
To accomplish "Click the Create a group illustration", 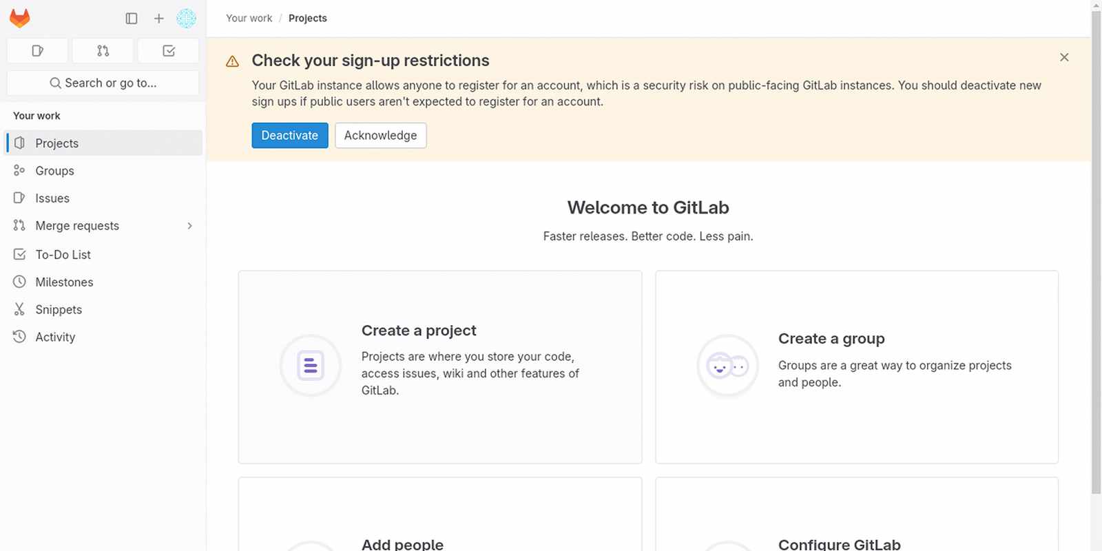I will tap(728, 366).
